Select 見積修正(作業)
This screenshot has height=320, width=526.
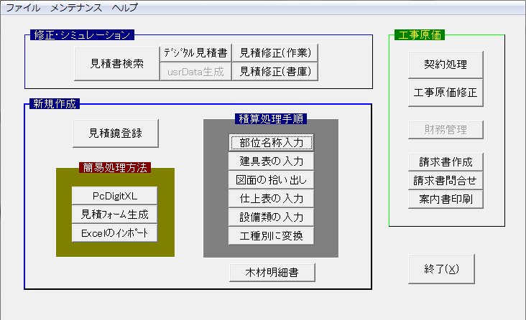point(275,52)
